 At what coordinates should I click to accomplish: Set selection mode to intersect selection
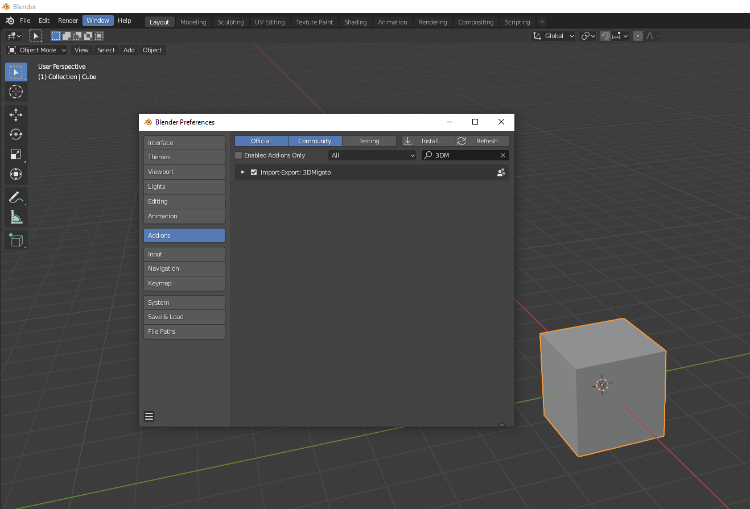99,36
